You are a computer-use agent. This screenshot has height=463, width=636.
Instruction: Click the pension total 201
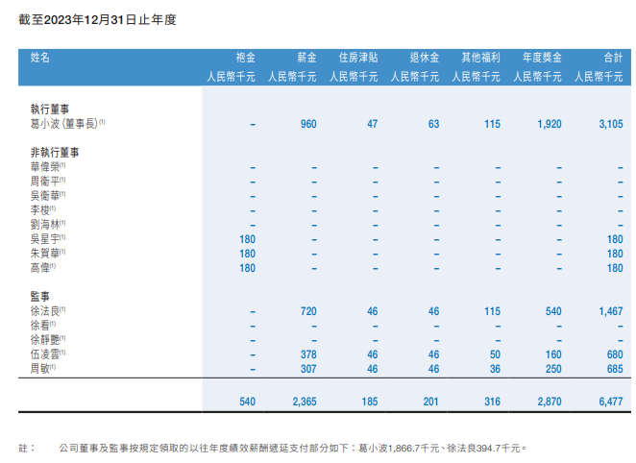point(430,402)
